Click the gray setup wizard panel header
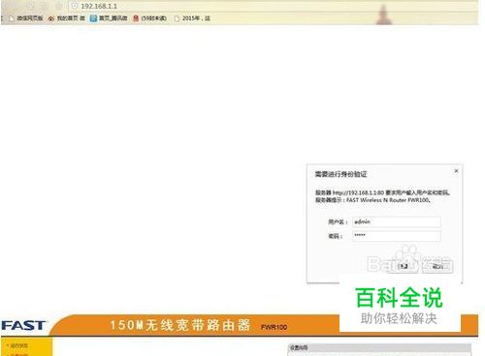Screen dimensions: 485x356 pos(379,347)
